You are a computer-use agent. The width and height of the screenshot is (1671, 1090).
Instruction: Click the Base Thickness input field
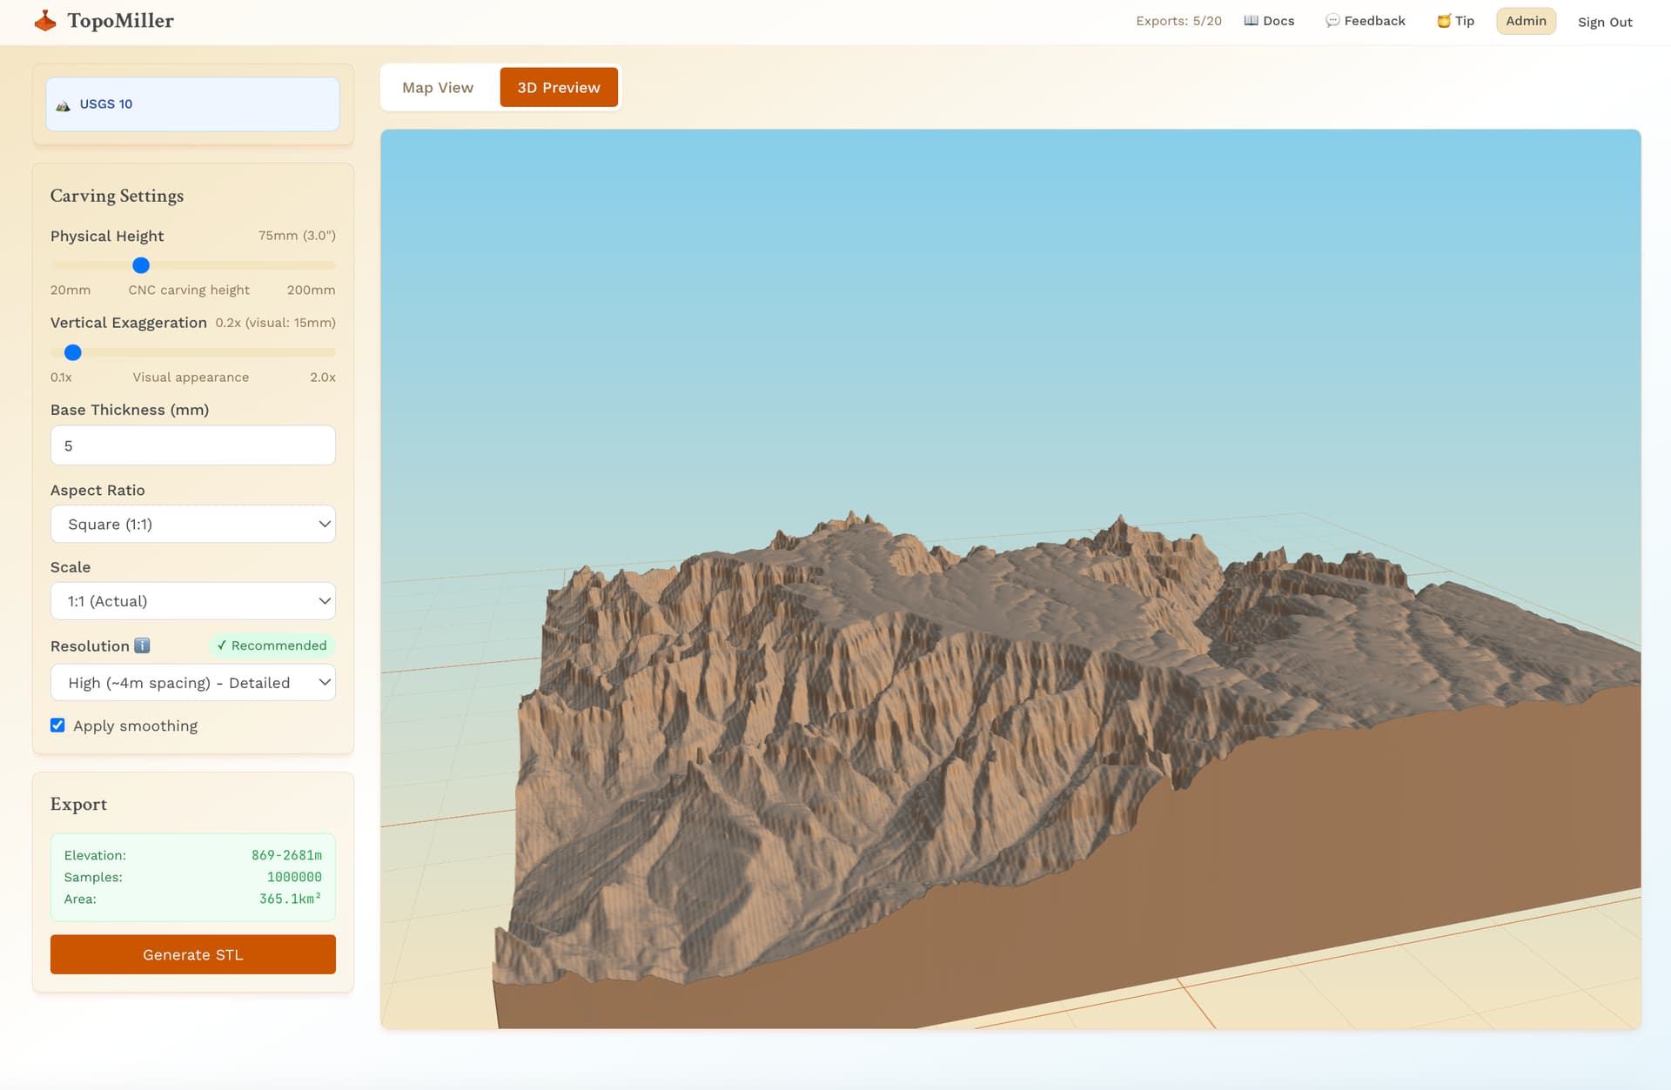click(193, 445)
